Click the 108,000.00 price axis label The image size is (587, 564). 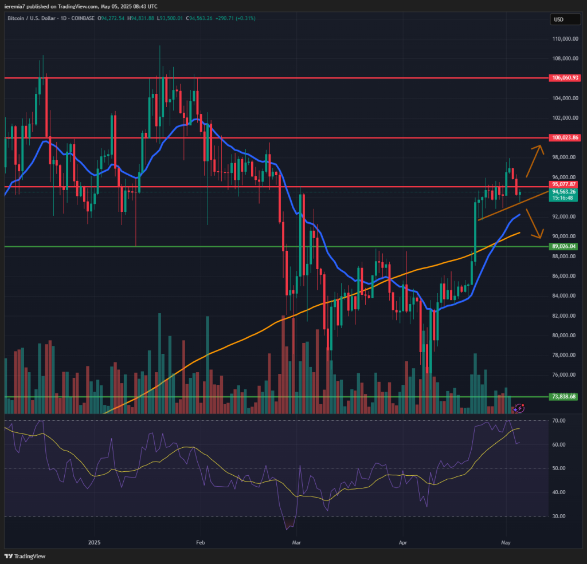[x=565, y=59]
